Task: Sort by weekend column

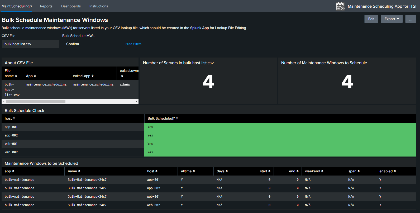Action: [314, 171]
